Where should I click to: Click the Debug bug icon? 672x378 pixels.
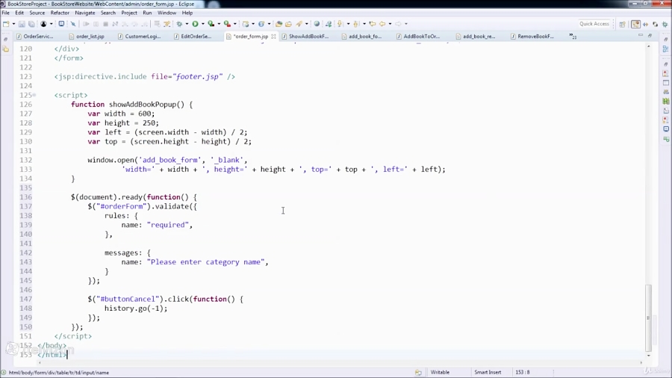tap(179, 24)
